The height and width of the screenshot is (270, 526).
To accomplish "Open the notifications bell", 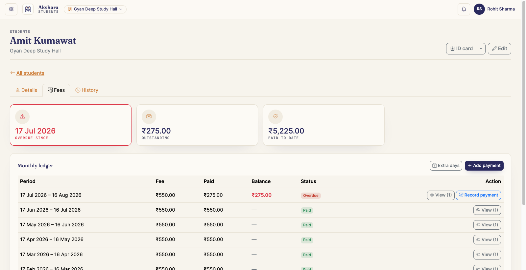I will [464, 9].
